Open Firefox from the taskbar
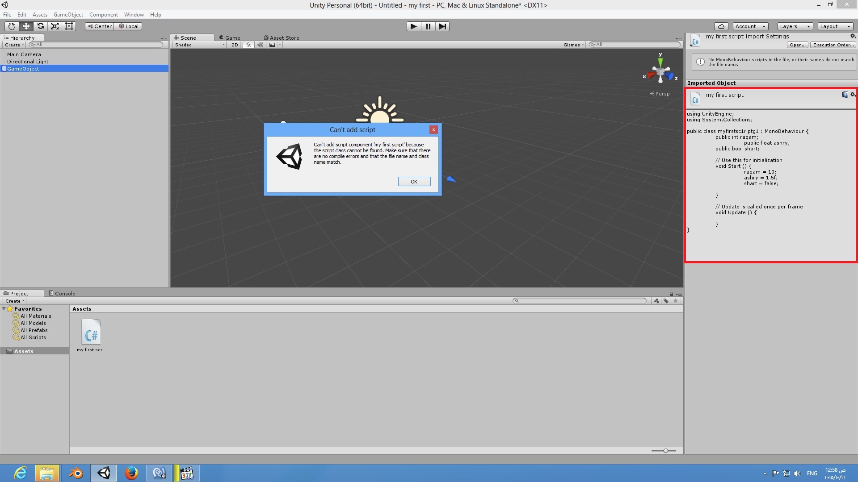Screen dimensions: 858x482 pyautogui.click(x=131, y=473)
